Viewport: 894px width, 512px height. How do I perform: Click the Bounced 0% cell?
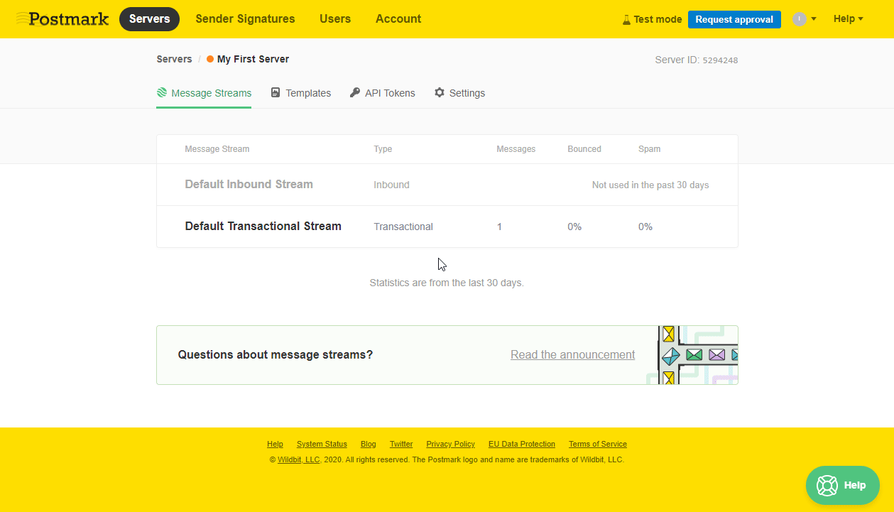point(574,227)
